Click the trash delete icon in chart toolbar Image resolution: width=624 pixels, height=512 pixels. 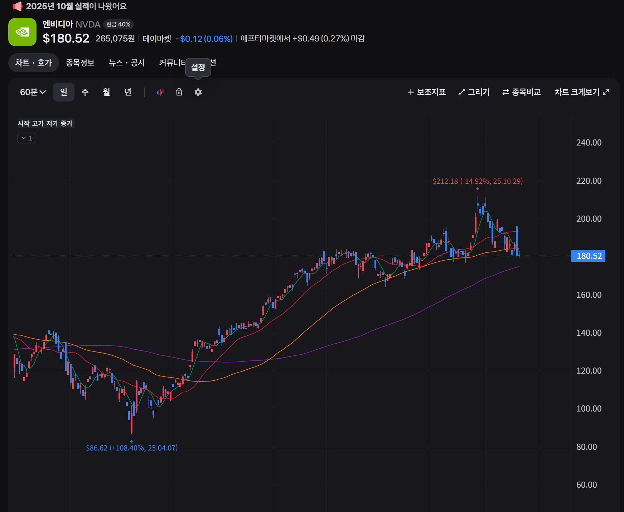click(179, 92)
